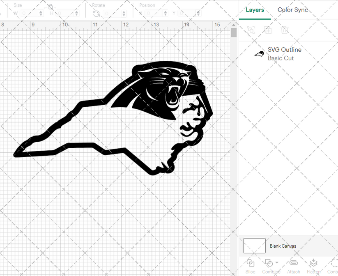This screenshot has width=338, height=276.
Task: Click the Blank Canvas color swatch
Action: [x=254, y=246]
